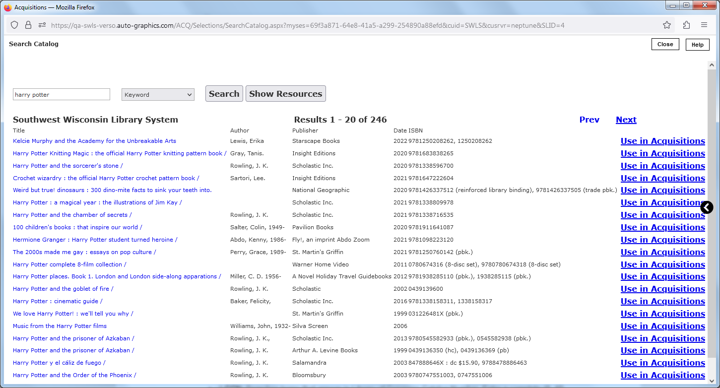720x388 pixels.
Task: Open Harry Potter Knitting Magic title link
Action: 120,153
